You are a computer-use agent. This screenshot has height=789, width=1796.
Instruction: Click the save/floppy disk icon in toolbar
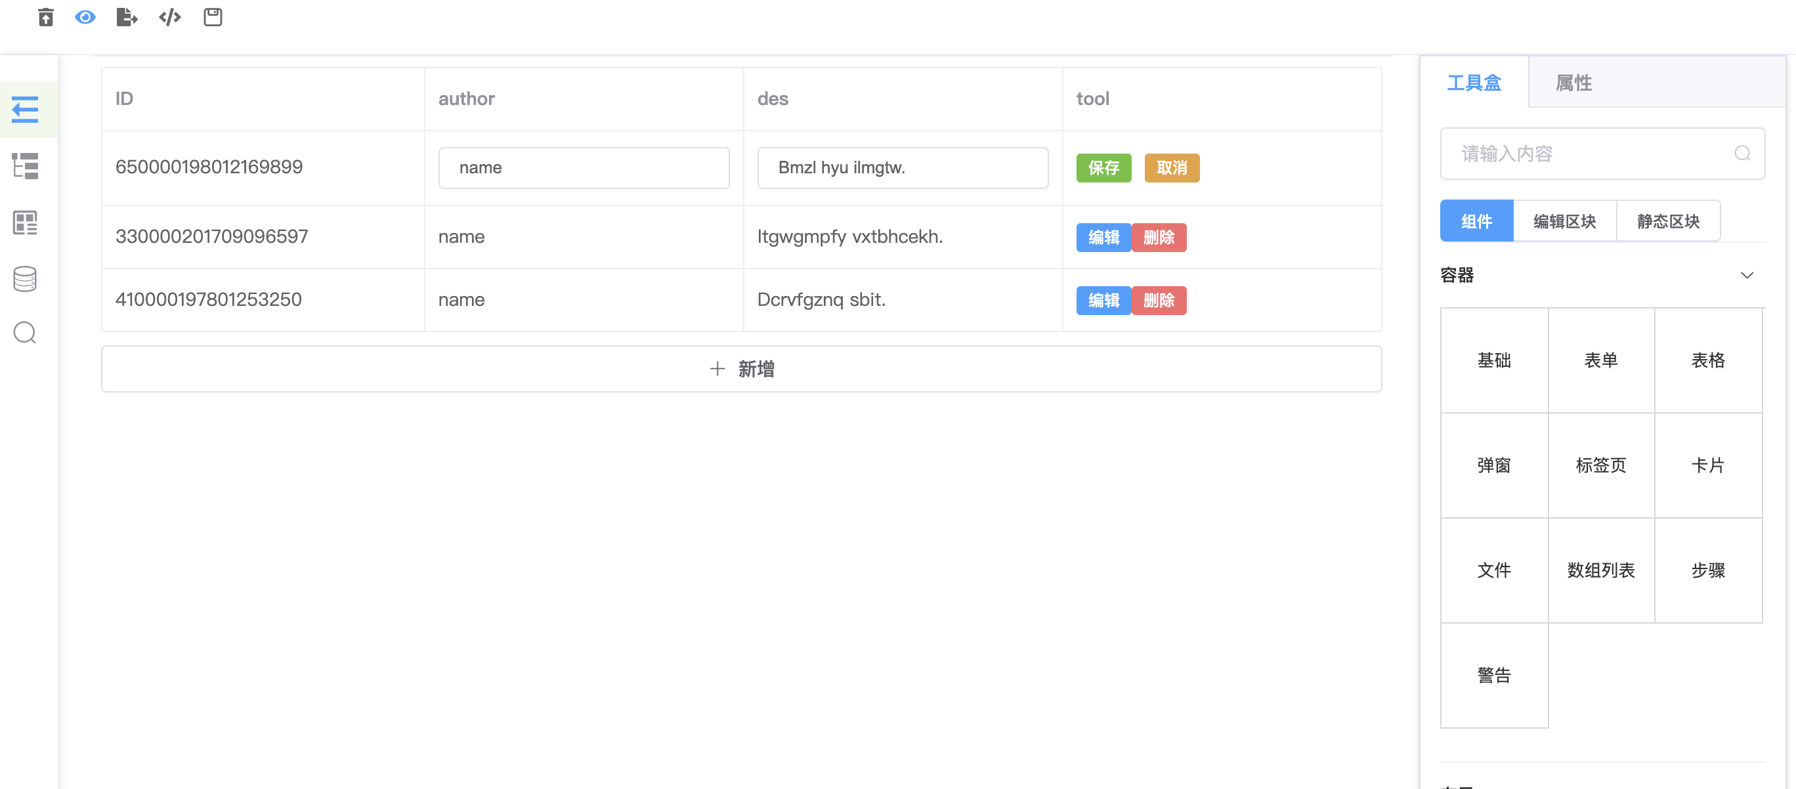212,17
